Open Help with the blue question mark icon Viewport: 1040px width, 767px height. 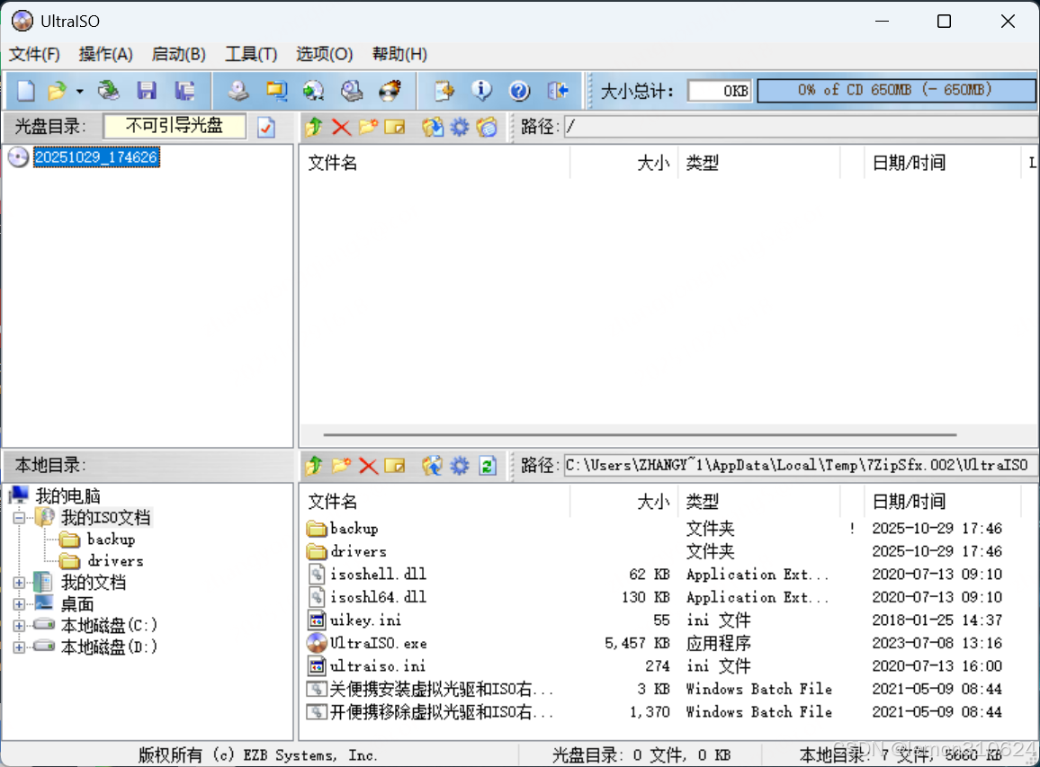(519, 91)
